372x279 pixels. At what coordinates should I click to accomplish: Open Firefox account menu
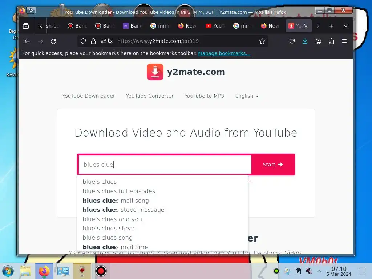coord(318,41)
